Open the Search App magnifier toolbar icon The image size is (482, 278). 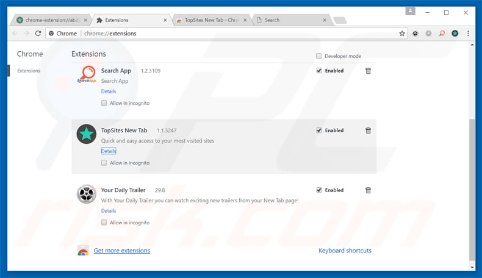[442, 34]
